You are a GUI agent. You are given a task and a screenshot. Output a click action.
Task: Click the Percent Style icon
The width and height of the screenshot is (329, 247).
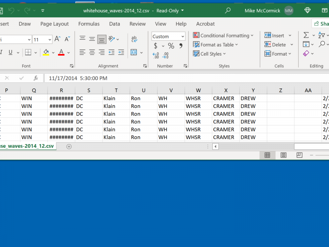point(171,46)
